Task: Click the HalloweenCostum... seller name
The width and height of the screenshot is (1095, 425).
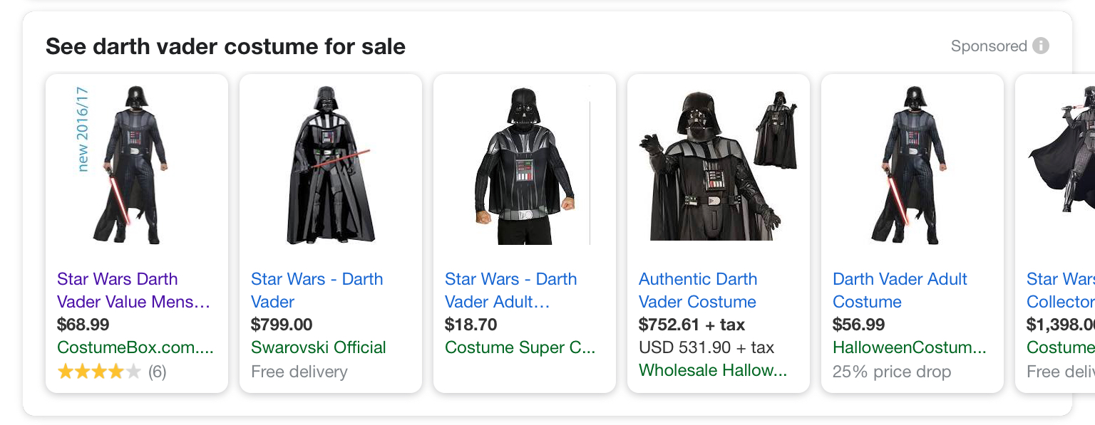Action: pyautogui.click(x=909, y=347)
